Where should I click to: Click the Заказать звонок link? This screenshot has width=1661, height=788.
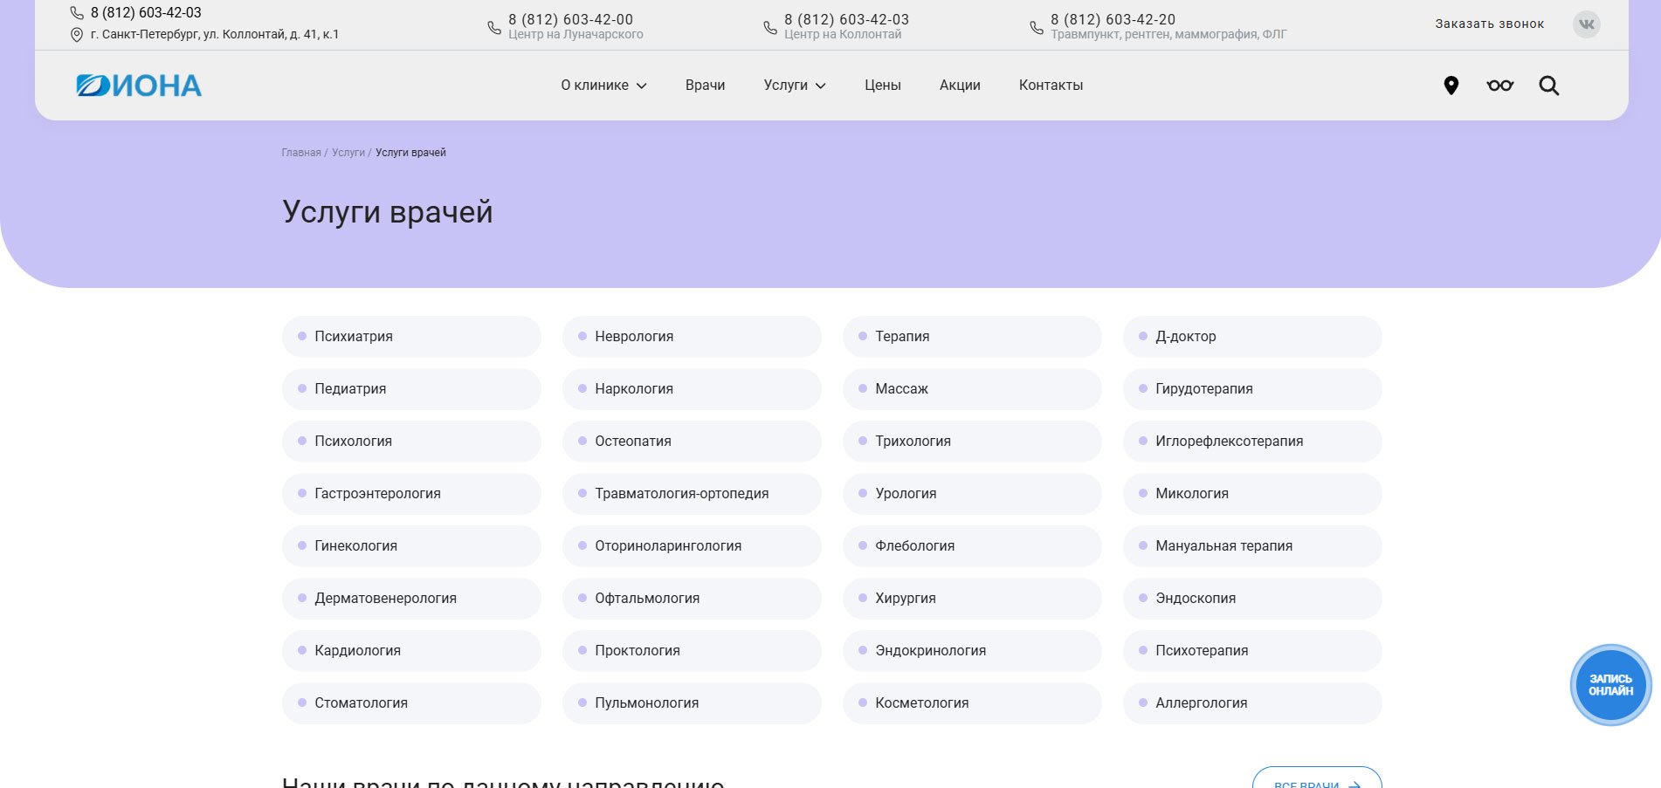pyautogui.click(x=1489, y=24)
